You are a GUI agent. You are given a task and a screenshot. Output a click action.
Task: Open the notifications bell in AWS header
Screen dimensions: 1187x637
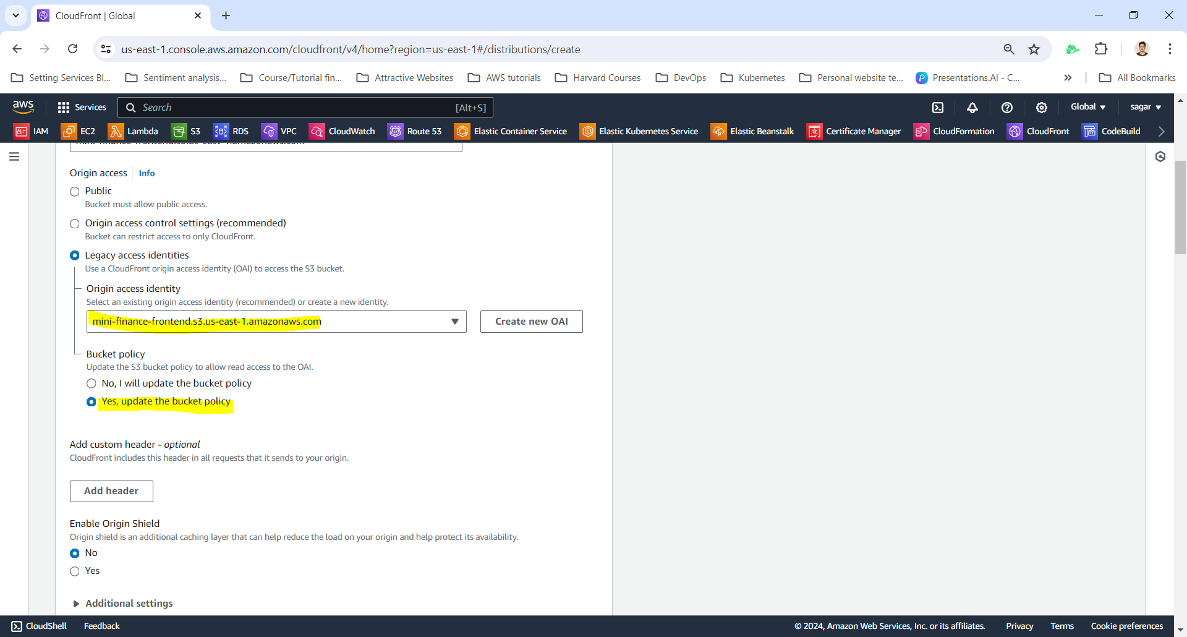point(972,108)
